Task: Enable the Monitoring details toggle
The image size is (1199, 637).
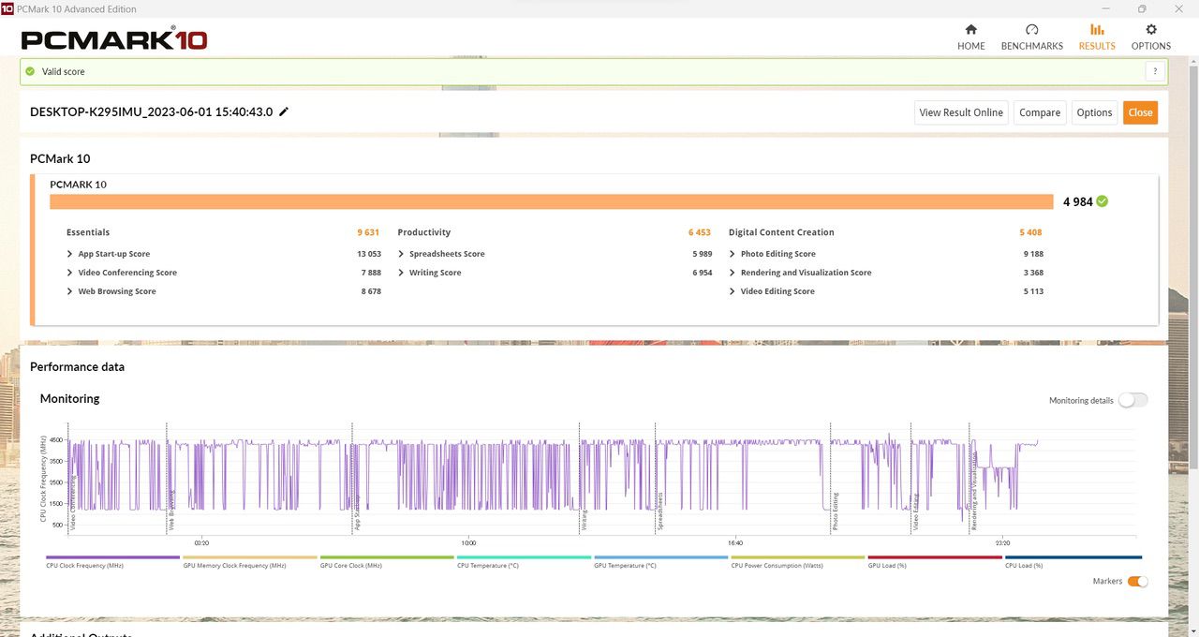Action: tap(1132, 400)
